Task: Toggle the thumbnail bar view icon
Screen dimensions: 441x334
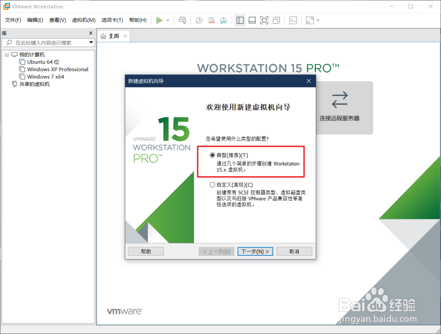Action: coord(252,20)
